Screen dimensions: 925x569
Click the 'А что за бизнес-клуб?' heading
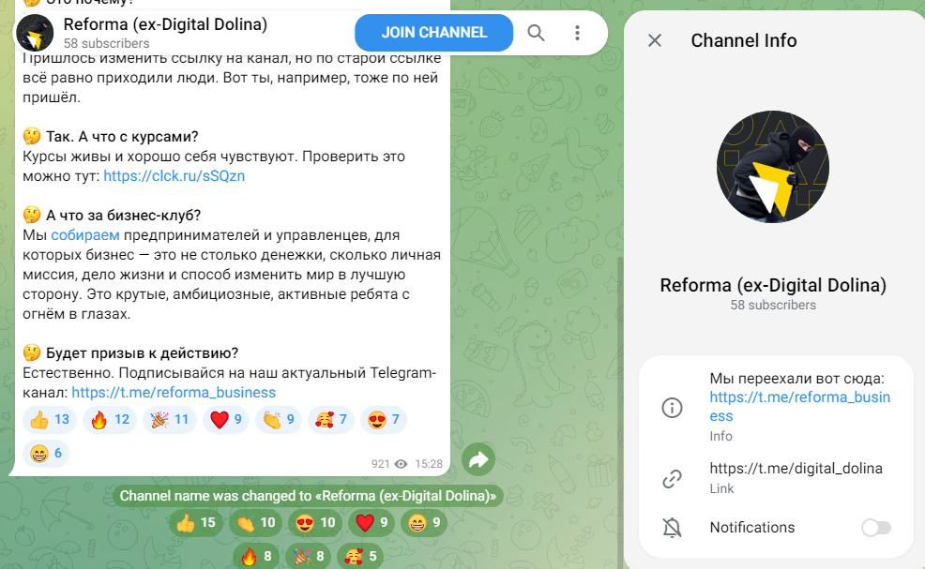123,216
